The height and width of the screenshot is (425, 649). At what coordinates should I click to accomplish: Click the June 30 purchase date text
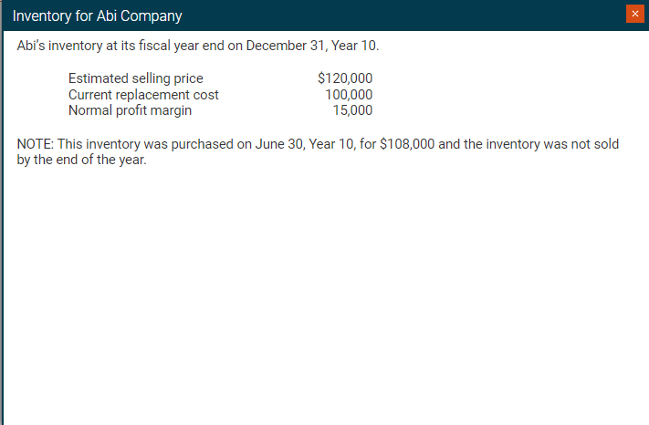click(x=275, y=145)
